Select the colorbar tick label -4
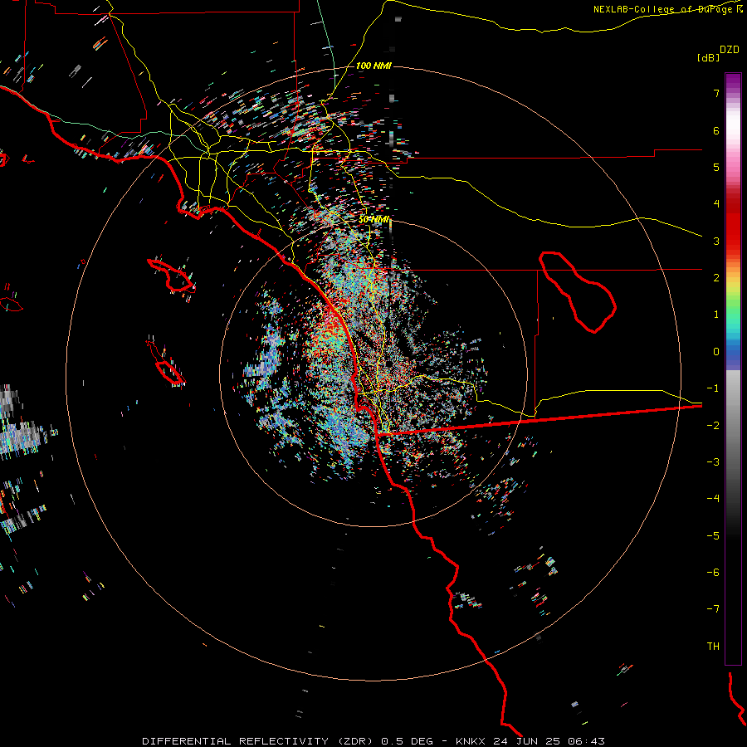This screenshot has width=747, height=747. [713, 499]
